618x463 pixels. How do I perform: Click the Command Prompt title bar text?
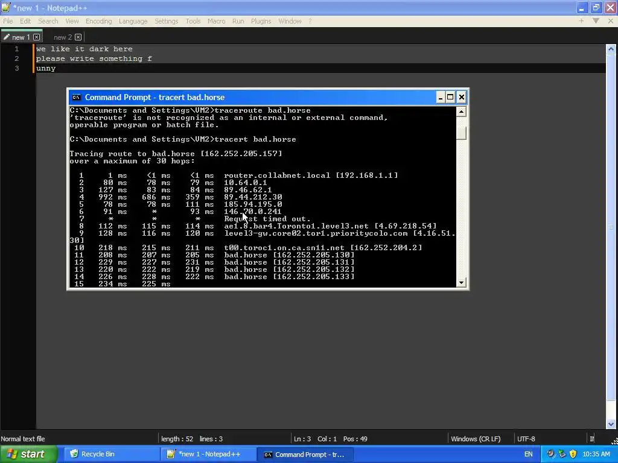(154, 97)
